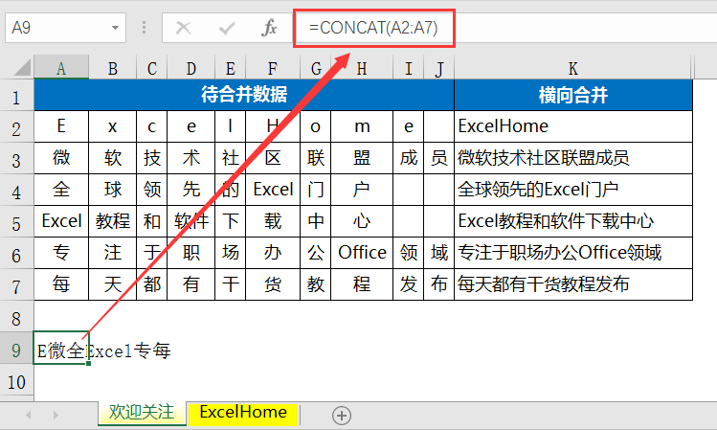Select row 10 header
717x430 pixels.
[x=16, y=379]
